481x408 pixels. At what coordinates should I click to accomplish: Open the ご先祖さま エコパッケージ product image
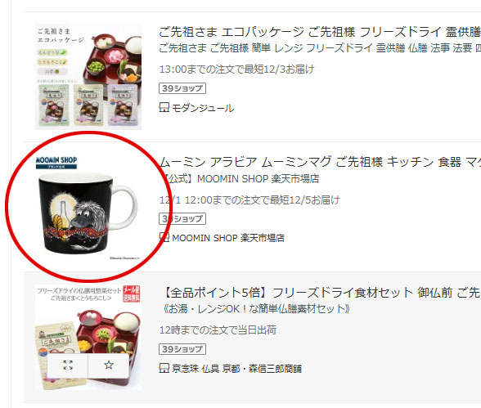(88, 77)
